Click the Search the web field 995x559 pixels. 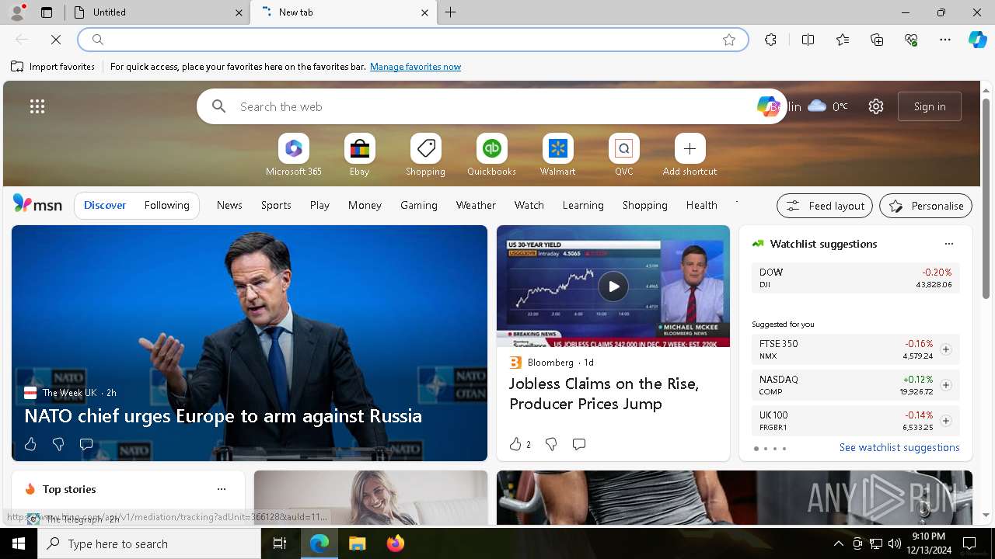click(491, 106)
